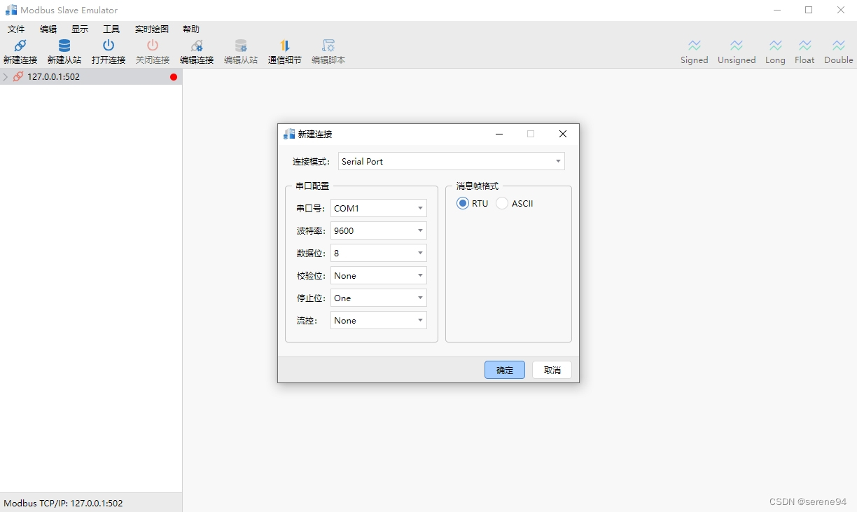Open the 工具 menu
This screenshot has width=857, height=512.
(x=111, y=29)
